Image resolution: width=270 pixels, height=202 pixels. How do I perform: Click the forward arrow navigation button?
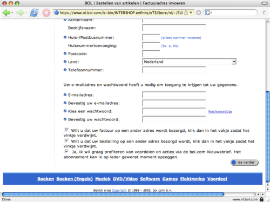(x=20, y=13)
